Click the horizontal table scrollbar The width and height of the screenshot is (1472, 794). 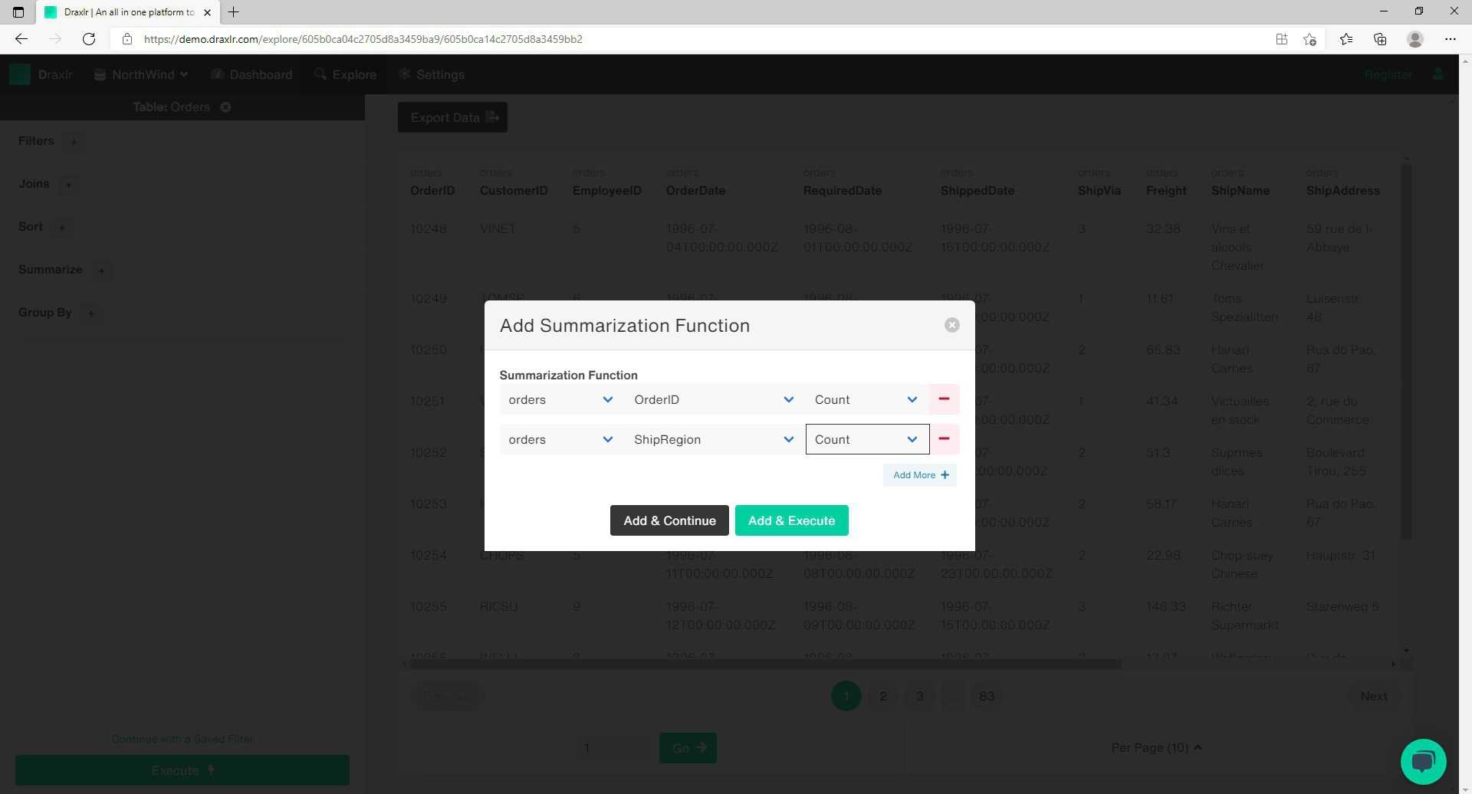pos(765,664)
